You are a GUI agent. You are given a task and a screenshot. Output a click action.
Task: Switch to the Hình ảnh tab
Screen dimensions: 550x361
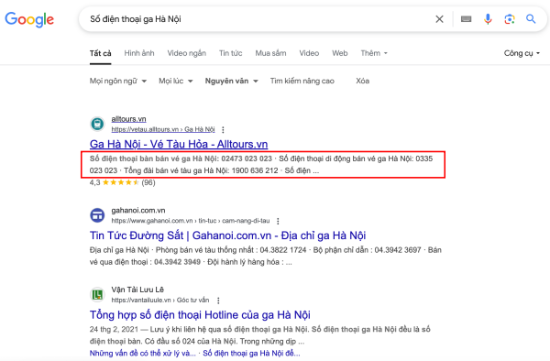(x=139, y=53)
